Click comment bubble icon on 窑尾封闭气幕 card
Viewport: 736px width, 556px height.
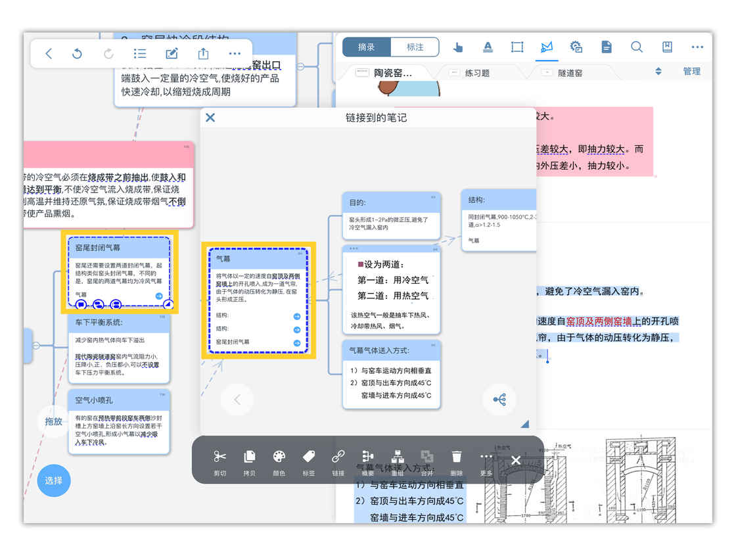click(81, 305)
